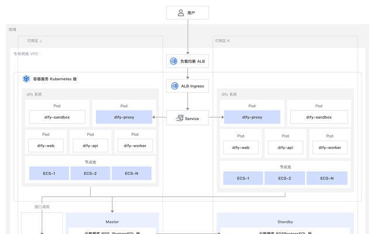Select dify-web pod in zone J
The height and width of the screenshot is (234, 375).
46,146
